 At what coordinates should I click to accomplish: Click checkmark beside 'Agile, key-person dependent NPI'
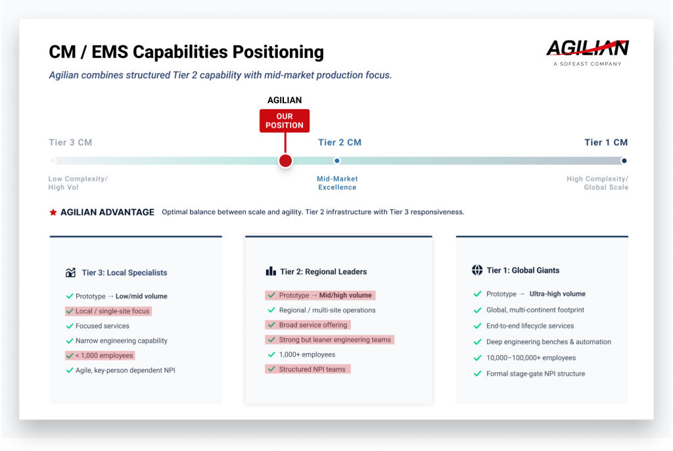[70, 370]
